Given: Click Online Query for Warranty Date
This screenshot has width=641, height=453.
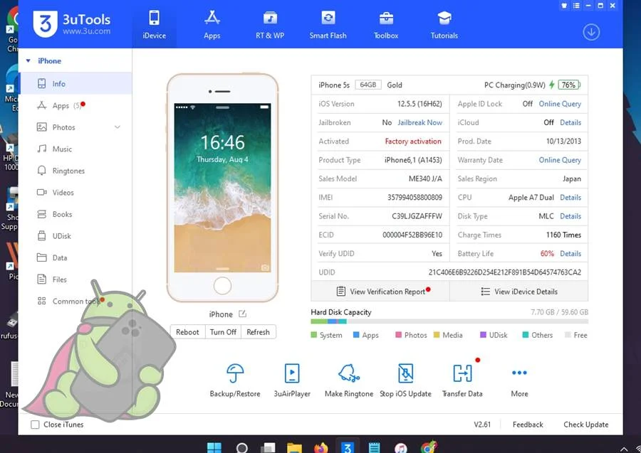Looking at the screenshot, I should pyautogui.click(x=560, y=160).
